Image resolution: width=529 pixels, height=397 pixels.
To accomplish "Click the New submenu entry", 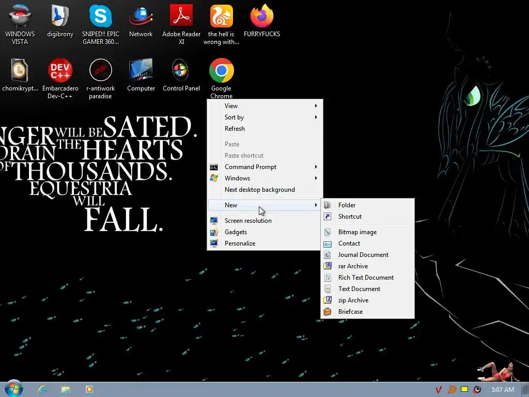I will (x=265, y=205).
